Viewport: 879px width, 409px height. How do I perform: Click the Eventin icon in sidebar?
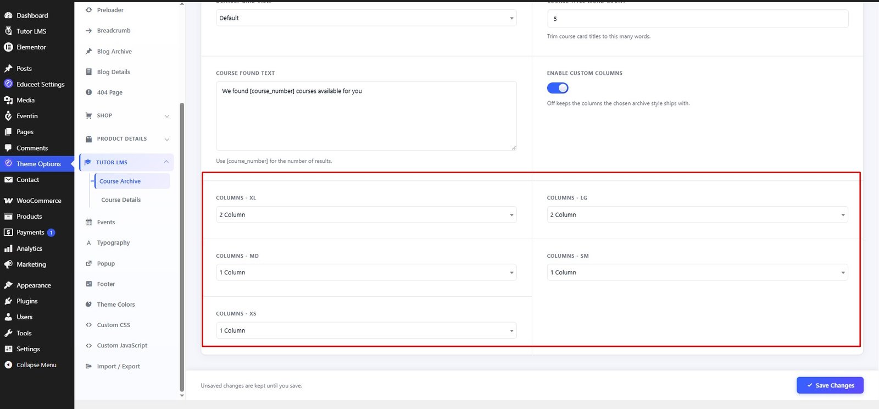point(8,116)
